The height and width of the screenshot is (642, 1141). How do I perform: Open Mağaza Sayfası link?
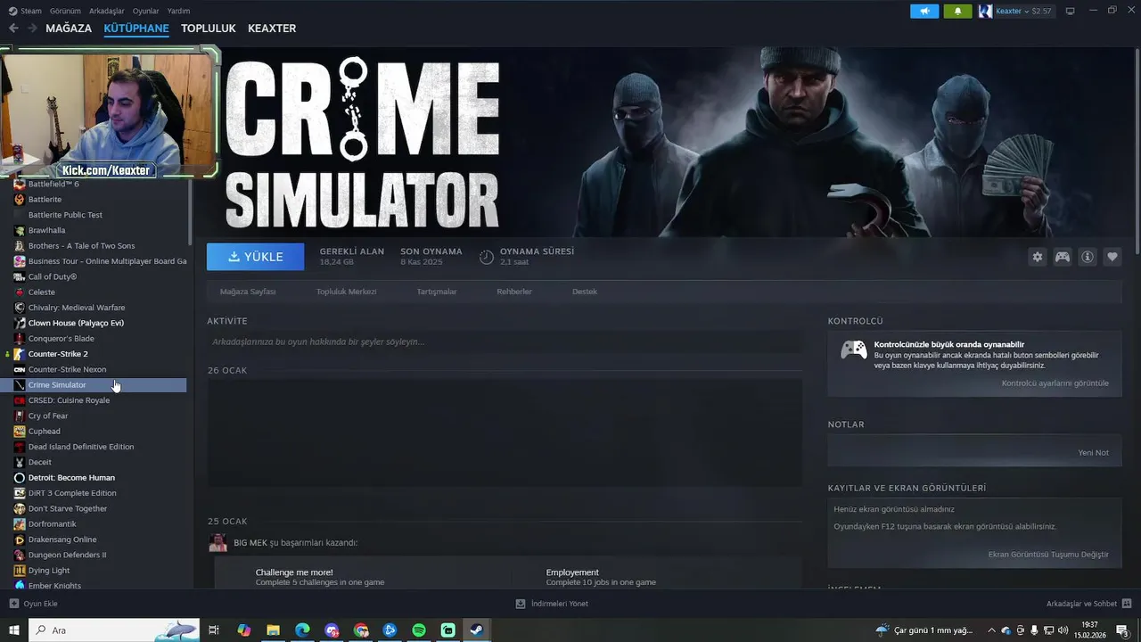[248, 292]
